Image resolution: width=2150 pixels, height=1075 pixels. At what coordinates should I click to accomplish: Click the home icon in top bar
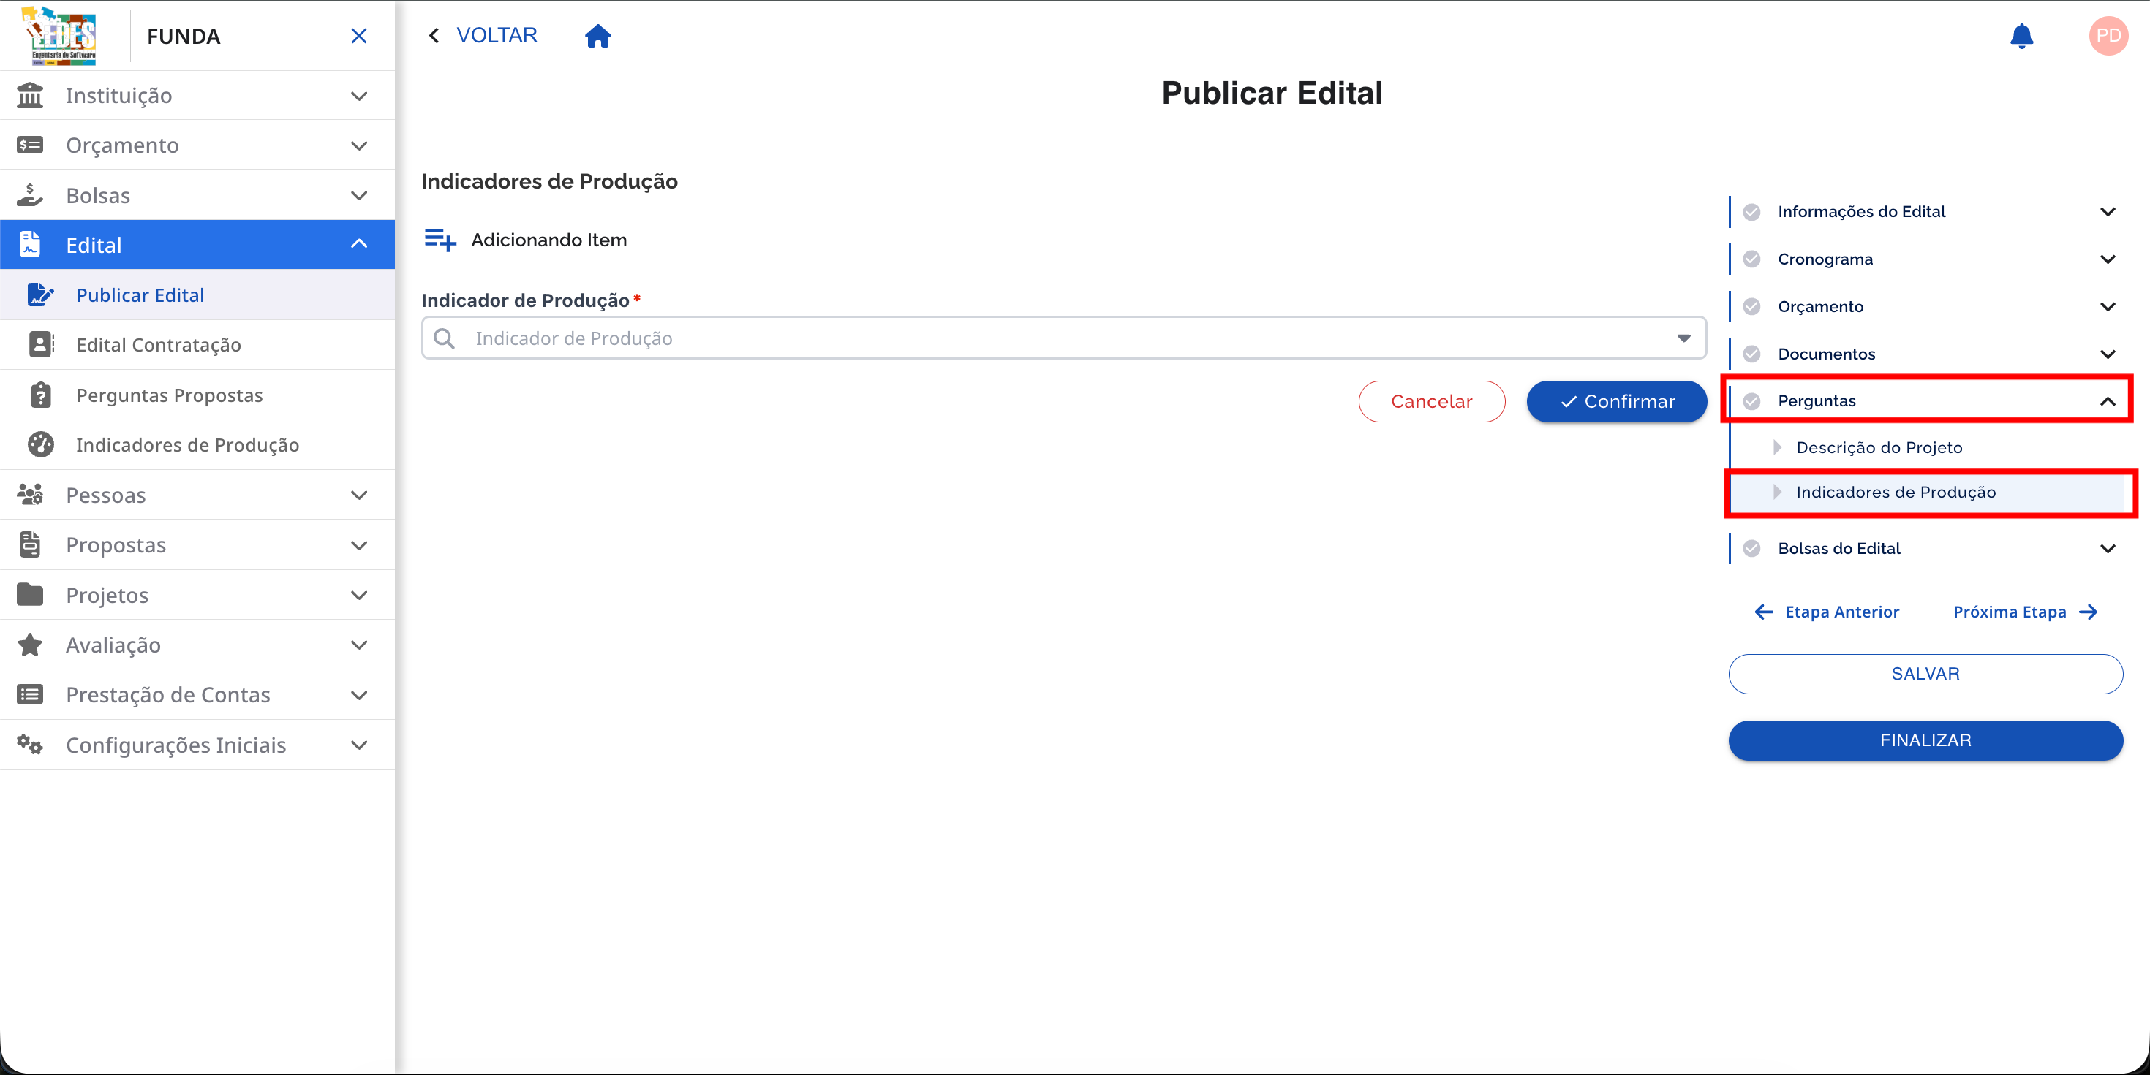[597, 36]
